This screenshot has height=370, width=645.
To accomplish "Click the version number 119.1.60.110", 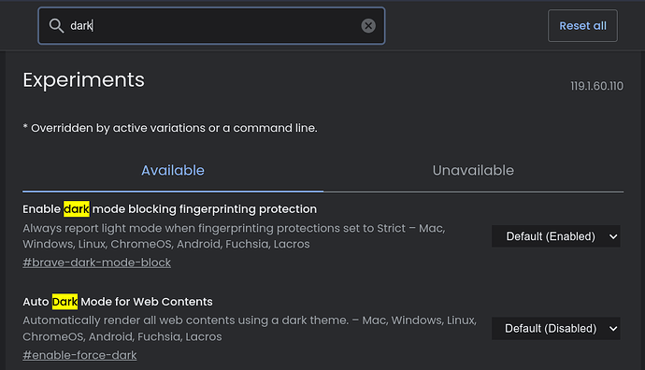I will coord(596,86).
